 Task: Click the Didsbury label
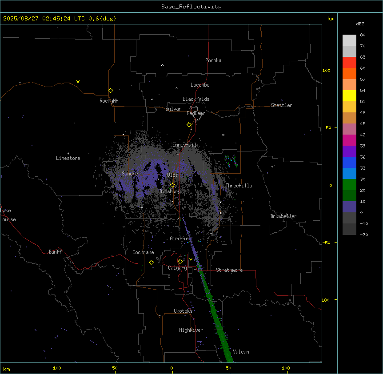170,191
